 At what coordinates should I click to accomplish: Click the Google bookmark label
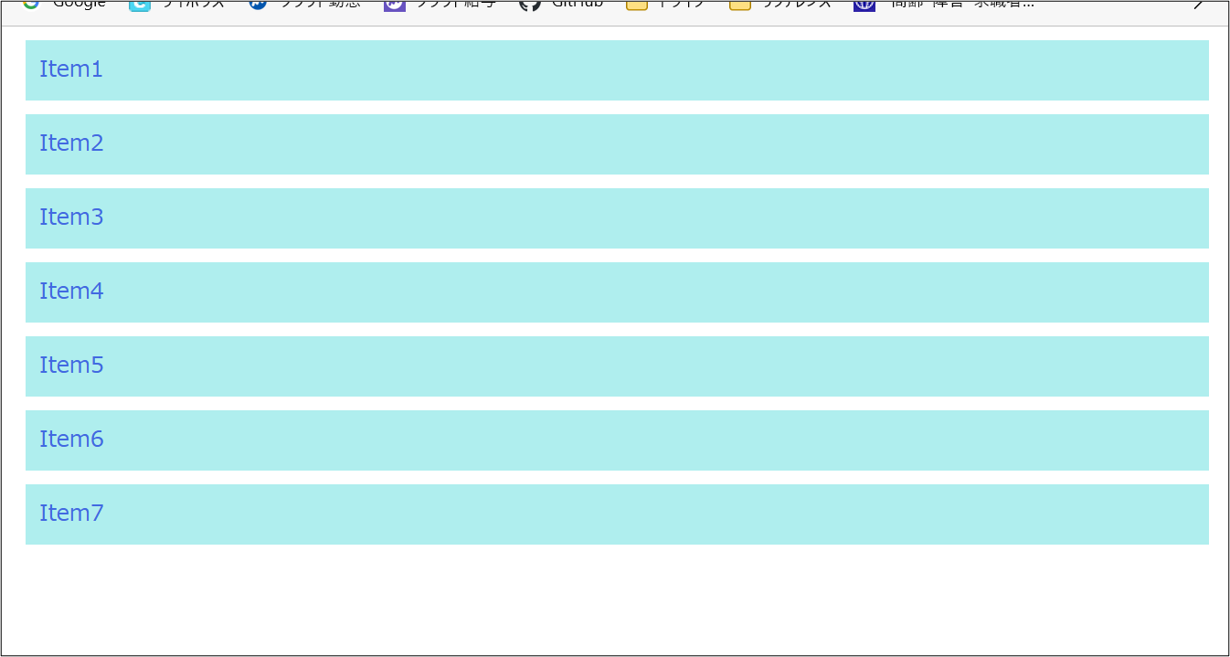pyautogui.click(x=79, y=4)
